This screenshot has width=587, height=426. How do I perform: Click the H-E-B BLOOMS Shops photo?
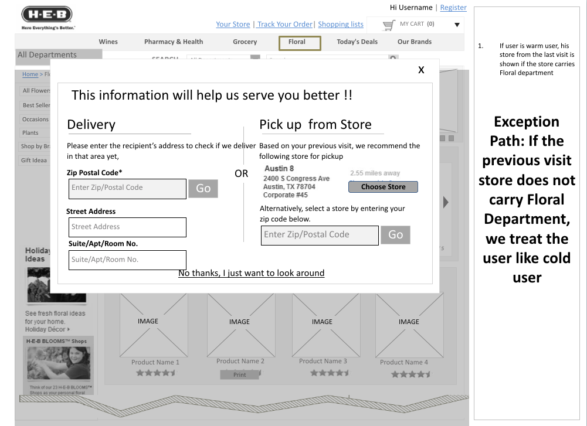(59, 363)
